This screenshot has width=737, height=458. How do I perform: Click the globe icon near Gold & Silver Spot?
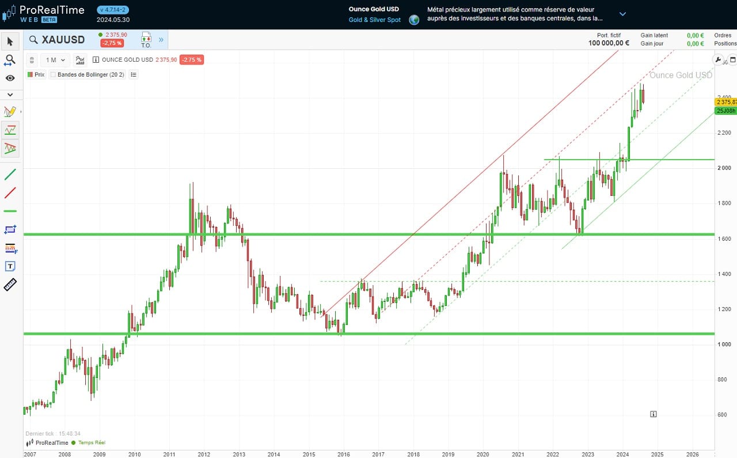pyautogui.click(x=414, y=20)
